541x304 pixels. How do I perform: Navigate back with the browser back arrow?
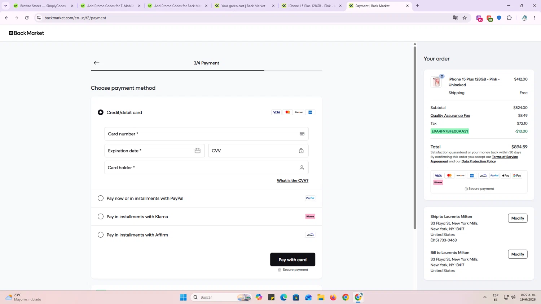pos(6,18)
